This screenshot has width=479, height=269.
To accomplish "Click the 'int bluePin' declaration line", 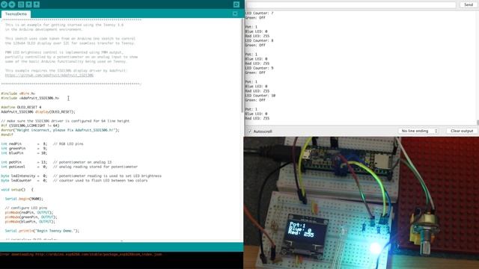I will [24, 153].
